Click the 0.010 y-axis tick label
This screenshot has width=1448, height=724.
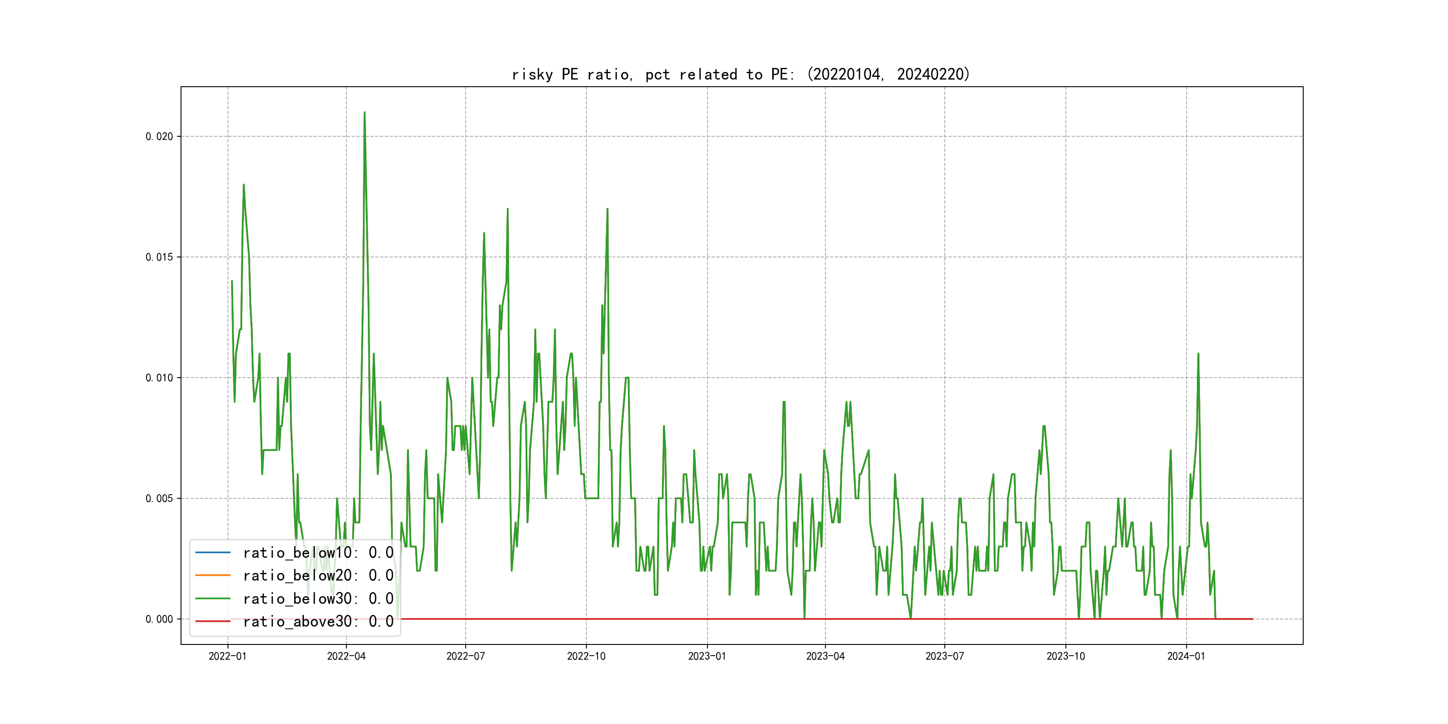159,378
